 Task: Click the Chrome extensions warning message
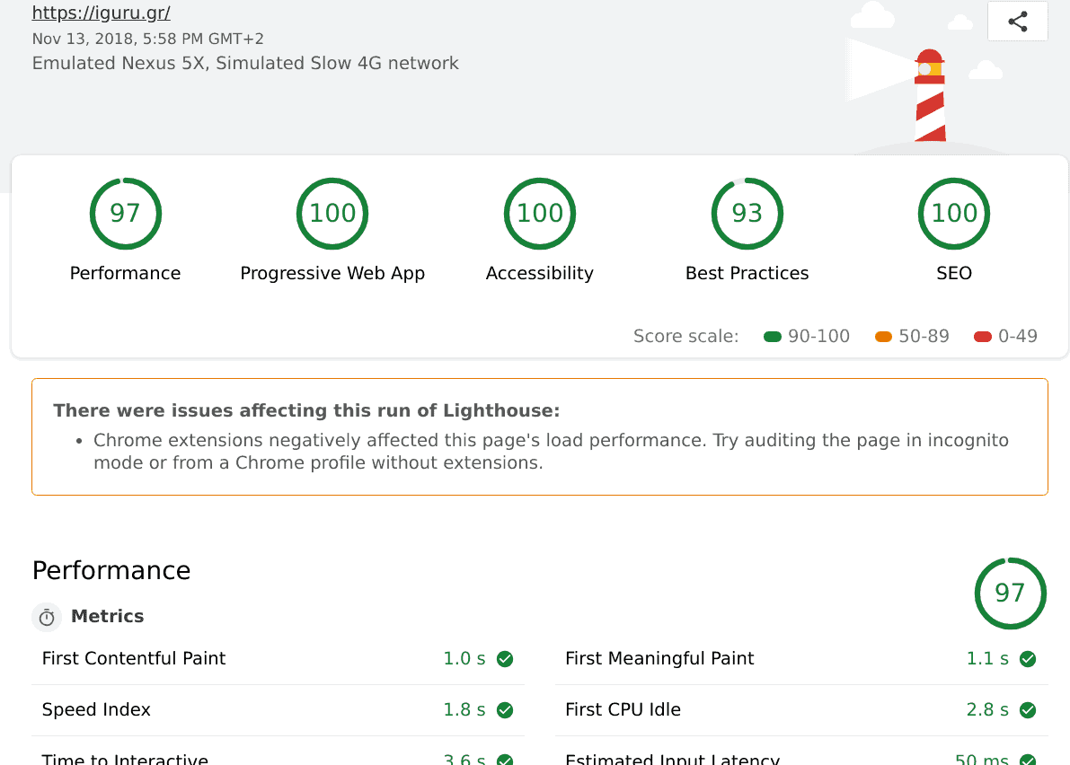[550, 452]
